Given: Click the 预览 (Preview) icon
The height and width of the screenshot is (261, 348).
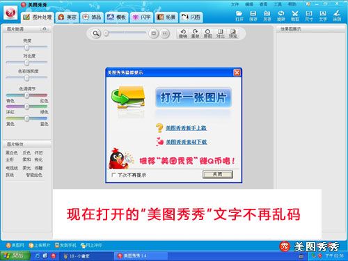Looking at the screenshot, I should [x=232, y=31].
